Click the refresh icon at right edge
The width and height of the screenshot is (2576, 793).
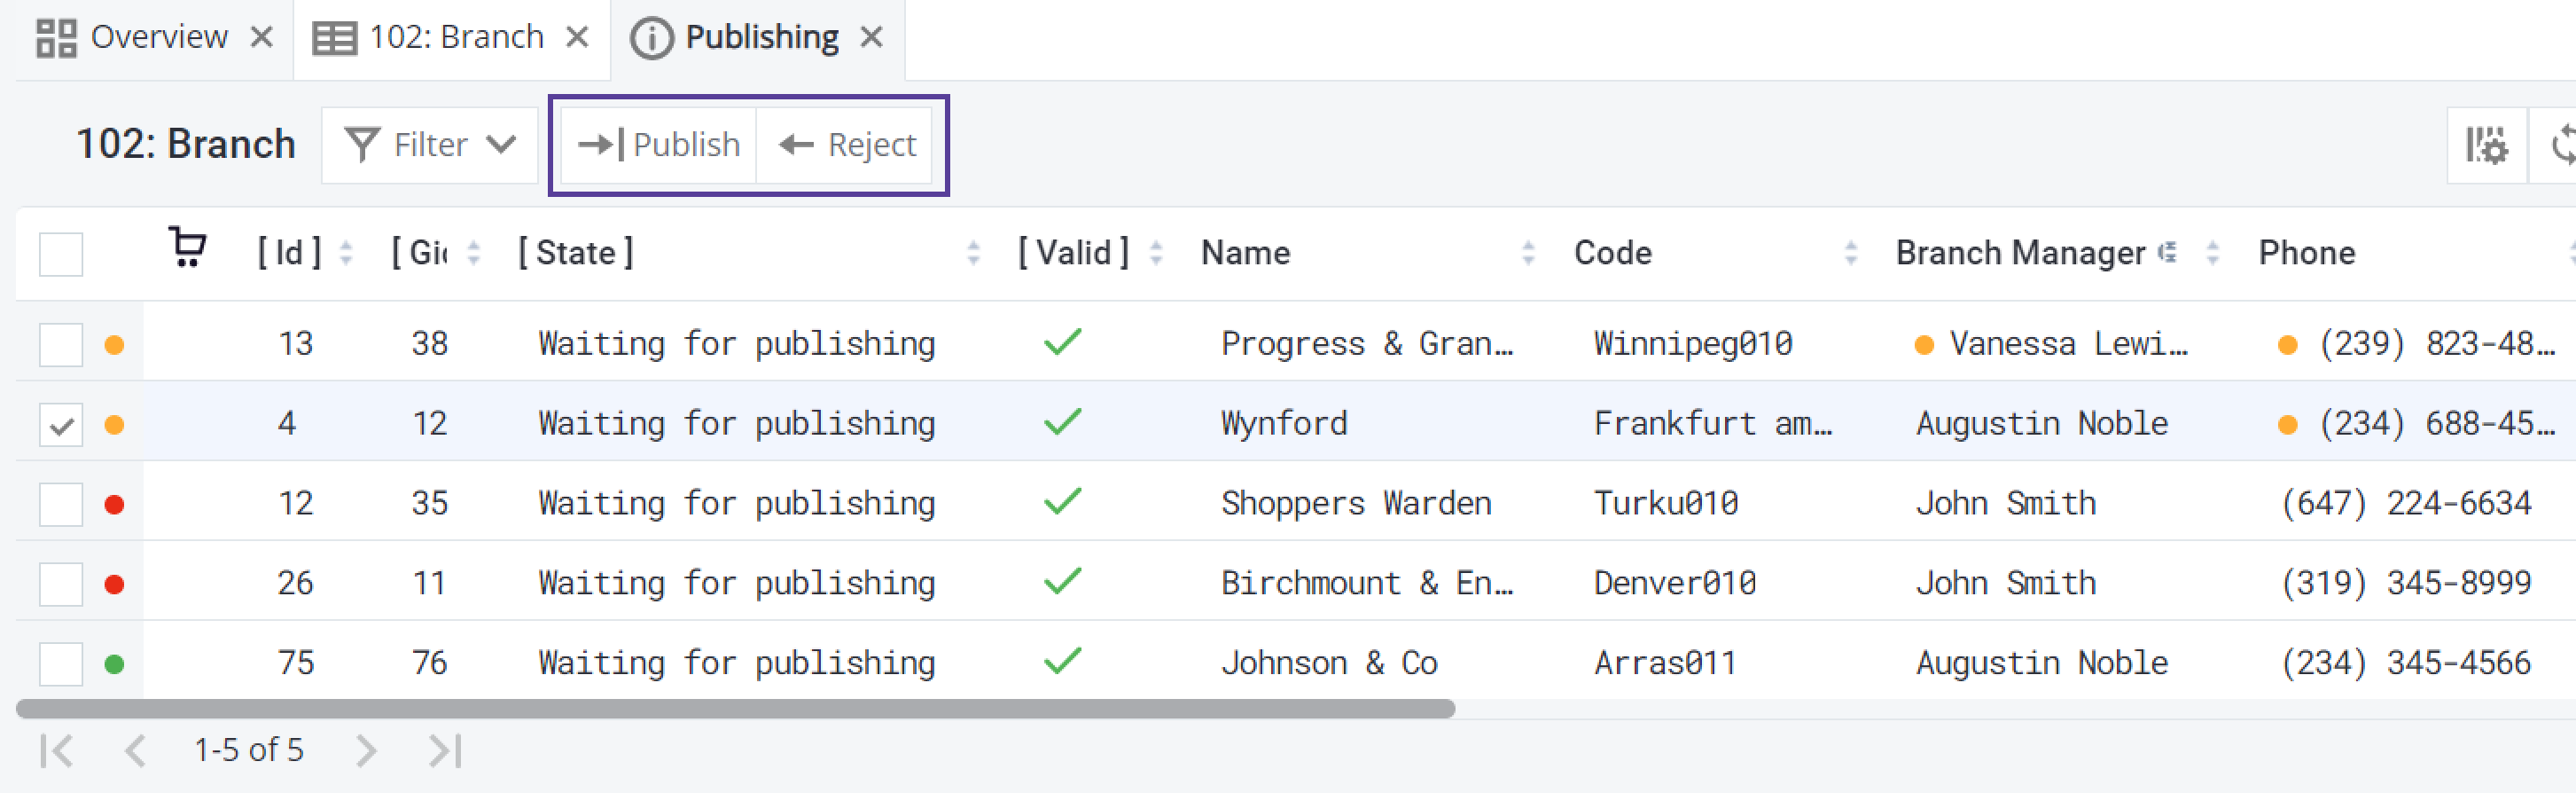tap(2560, 145)
